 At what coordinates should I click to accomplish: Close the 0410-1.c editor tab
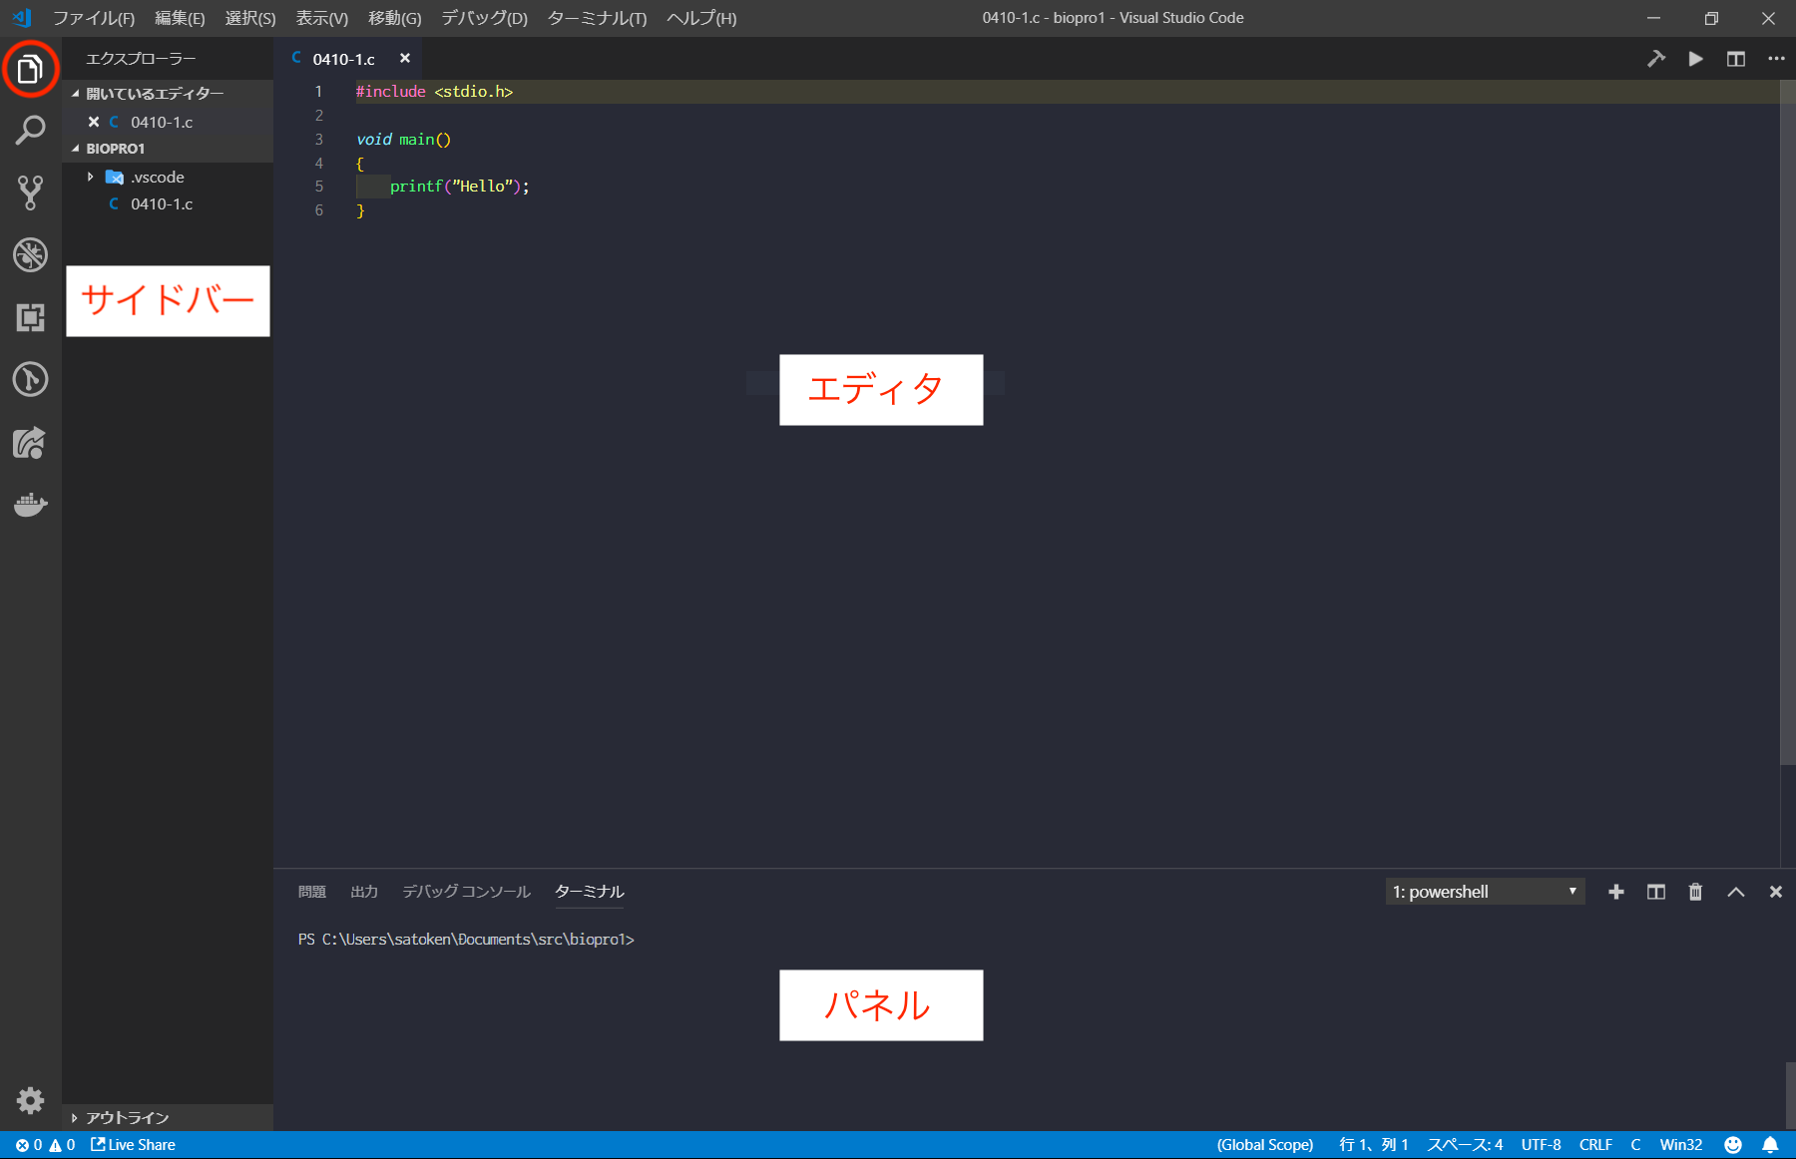click(405, 58)
